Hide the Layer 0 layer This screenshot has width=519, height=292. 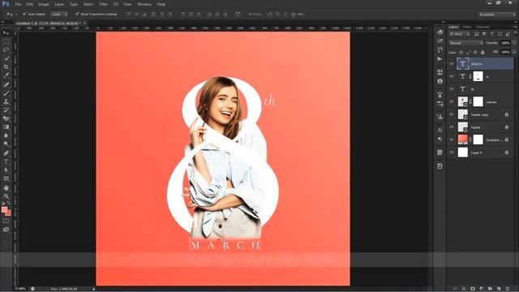(x=452, y=152)
